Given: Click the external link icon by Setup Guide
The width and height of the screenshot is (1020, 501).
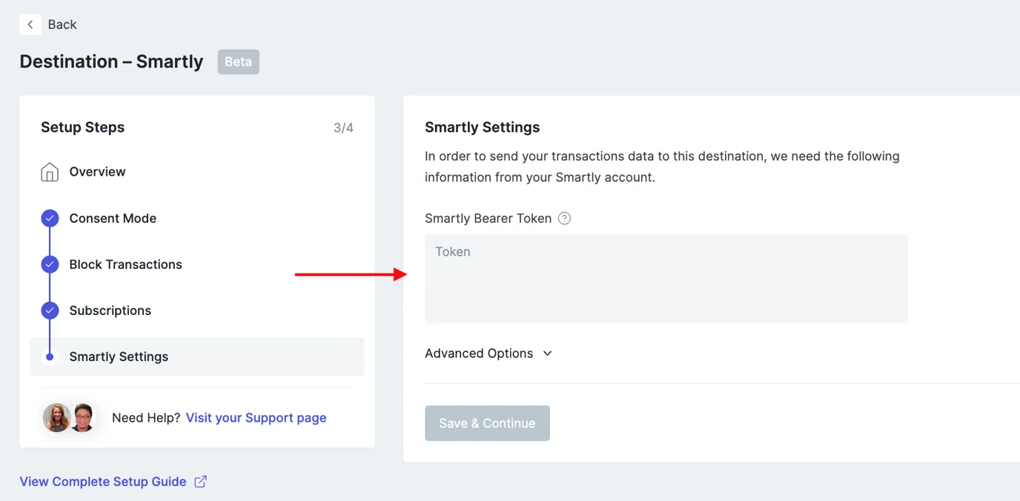Looking at the screenshot, I should point(200,482).
